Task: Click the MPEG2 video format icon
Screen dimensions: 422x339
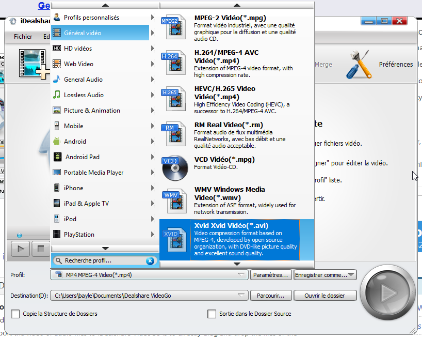Action: click(173, 27)
